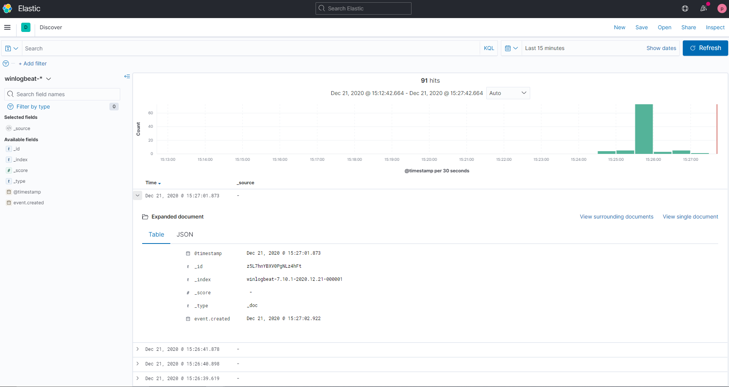
Task: Click the Elastic logo
Action: [7, 8]
